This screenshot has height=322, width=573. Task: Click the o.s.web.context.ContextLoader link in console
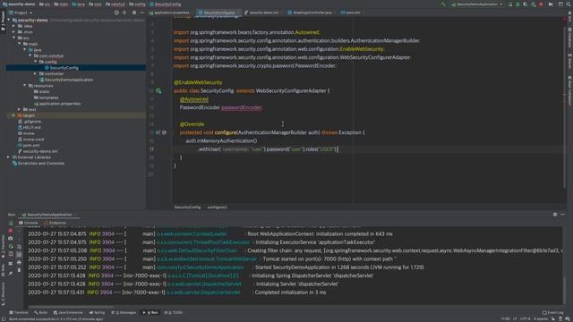coord(192,234)
